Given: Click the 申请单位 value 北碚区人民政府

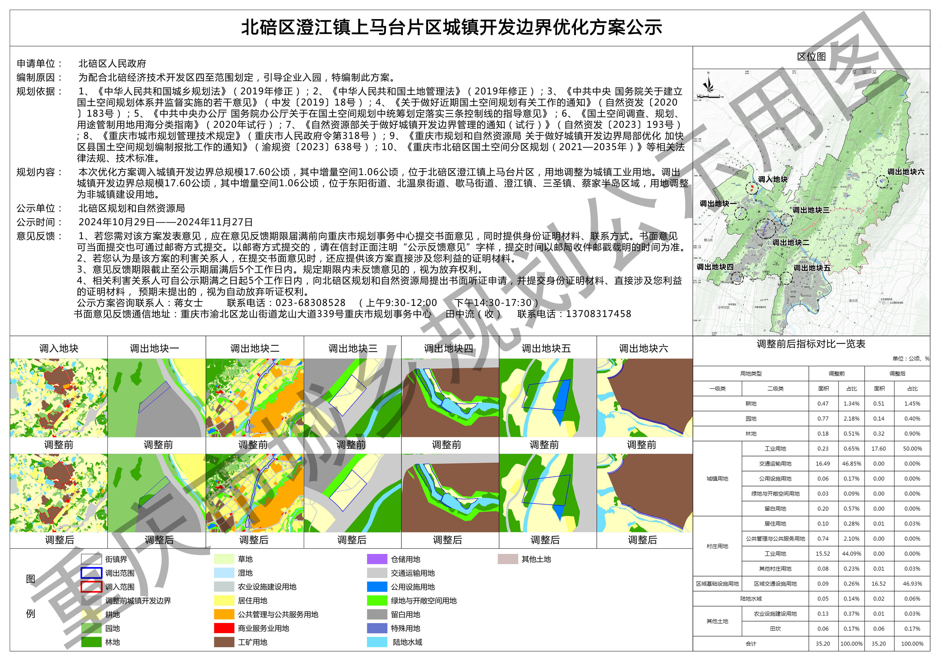Looking at the screenshot, I should [x=112, y=63].
